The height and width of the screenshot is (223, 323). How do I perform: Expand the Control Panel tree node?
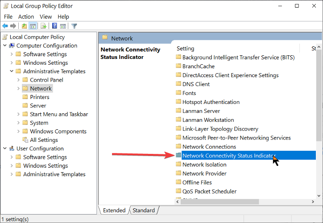click(19, 80)
